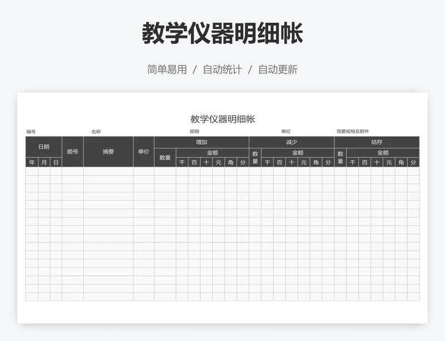Select the 简要规格及附件 label
Screen dimensions: 445x341
(353, 131)
